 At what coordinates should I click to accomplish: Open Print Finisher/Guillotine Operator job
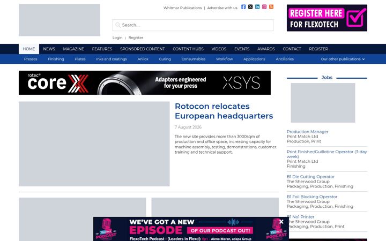pos(326,154)
